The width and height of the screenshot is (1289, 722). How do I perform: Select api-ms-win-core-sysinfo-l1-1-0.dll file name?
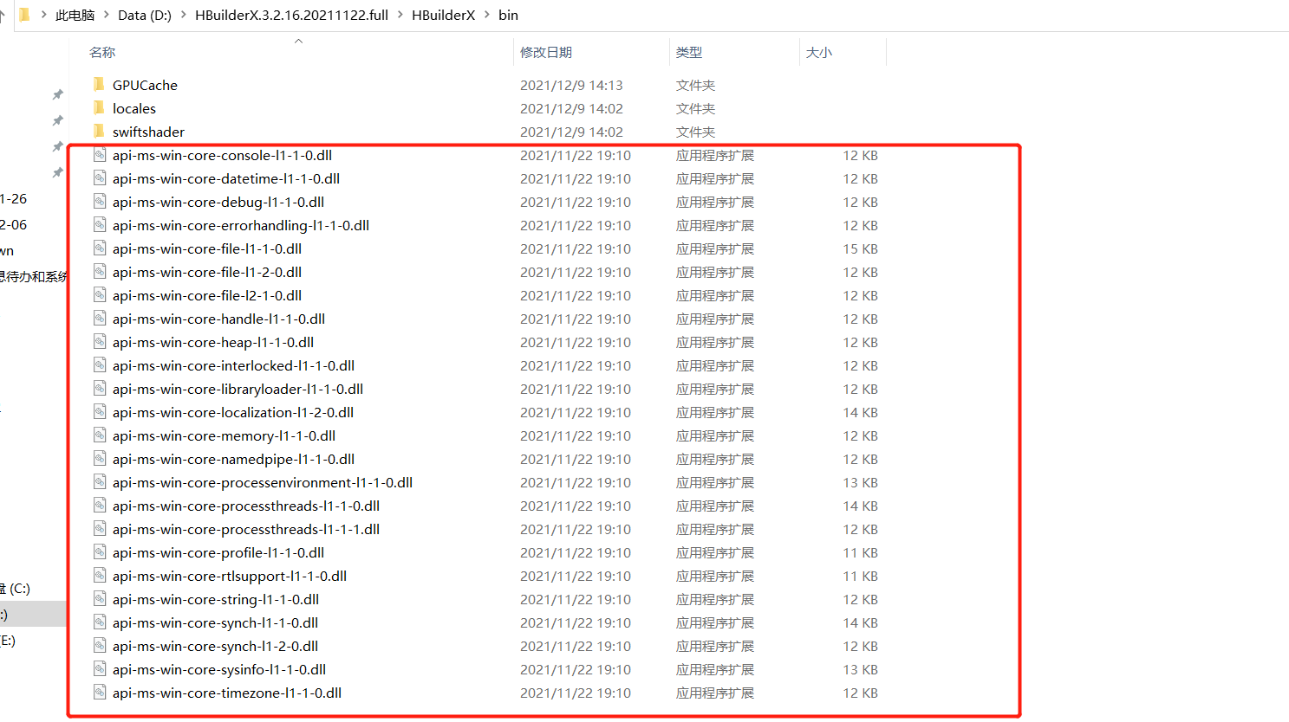coord(219,669)
